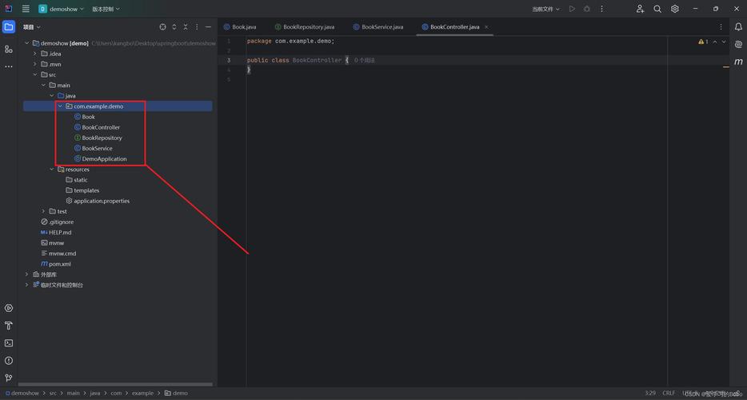Screen dimensions: 747x400
Task: Open the main hamburger menu
Action: (26, 9)
